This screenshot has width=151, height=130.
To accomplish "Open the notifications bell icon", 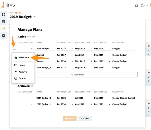I will point(136,6).
